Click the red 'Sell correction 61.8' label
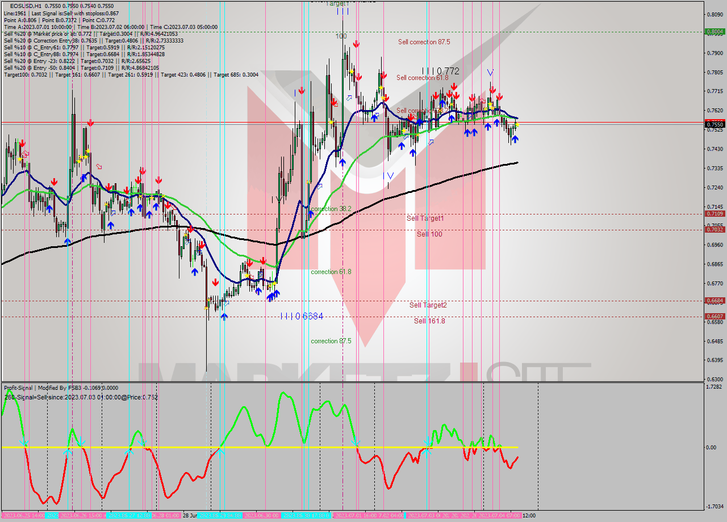This screenshot has height=522, width=727. pos(423,78)
